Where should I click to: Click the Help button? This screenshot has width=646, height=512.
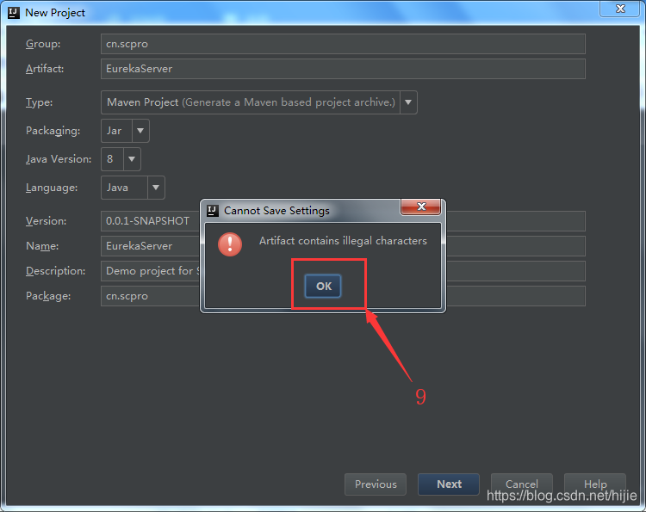pyautogui.click(x=595, y=484)
